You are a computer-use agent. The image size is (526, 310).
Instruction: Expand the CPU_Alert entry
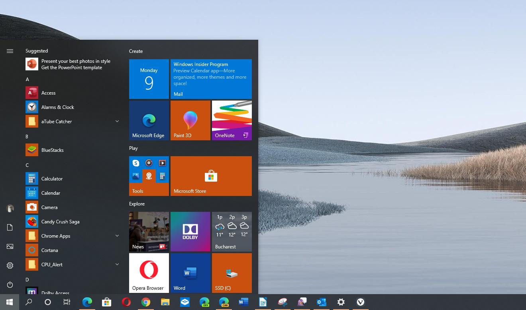click(117, 264)
